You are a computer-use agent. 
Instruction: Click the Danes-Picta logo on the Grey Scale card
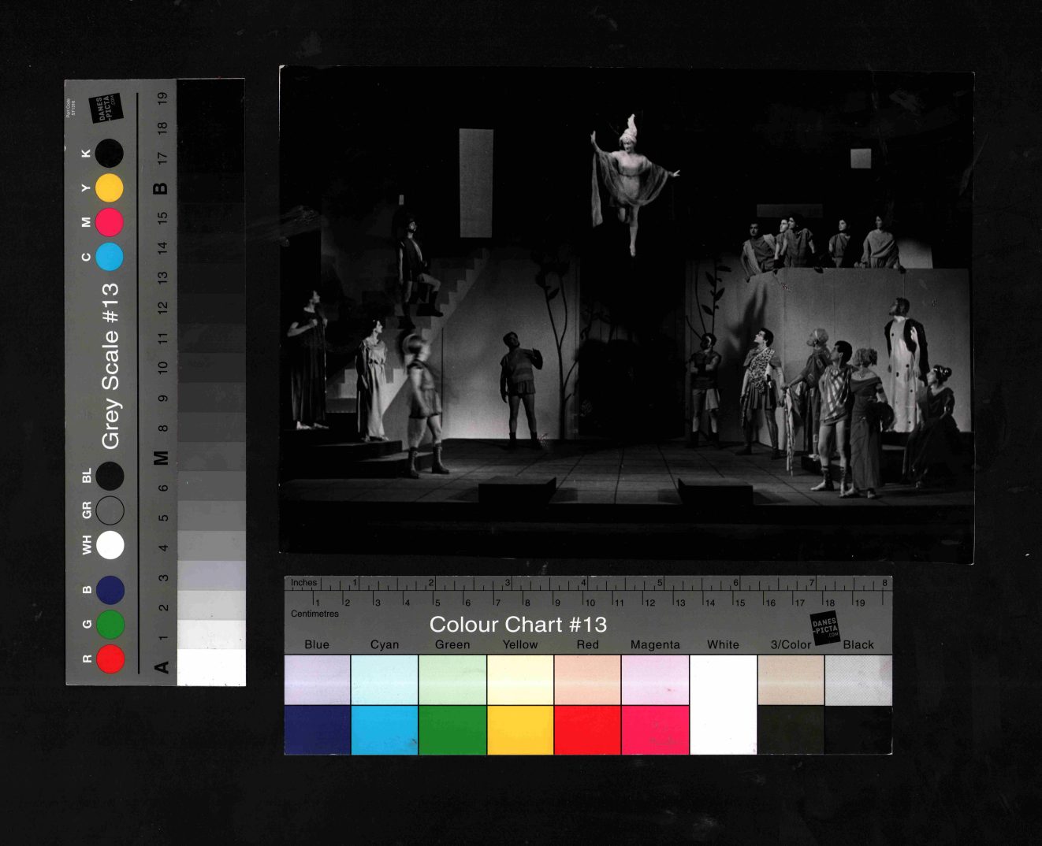(106, 109)
